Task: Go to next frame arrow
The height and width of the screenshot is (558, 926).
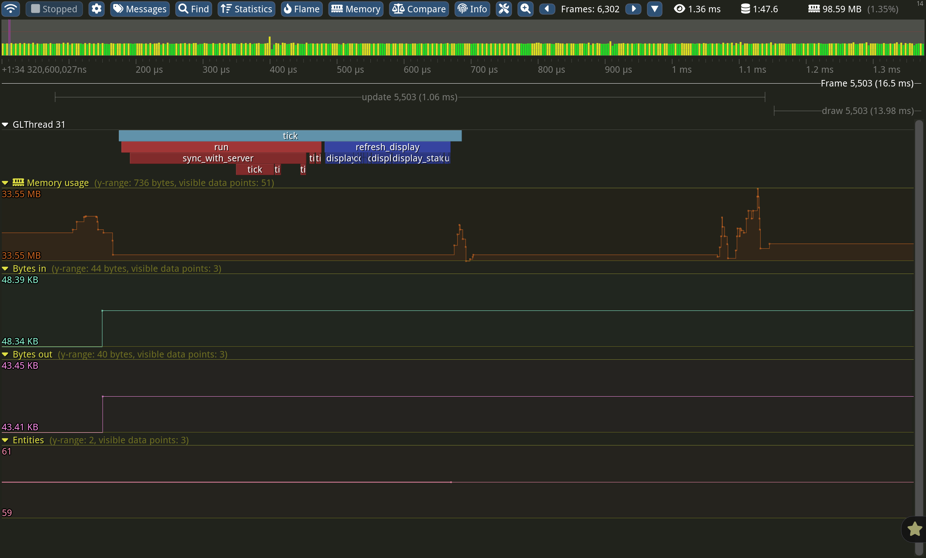Action: (x=633, y=9)
